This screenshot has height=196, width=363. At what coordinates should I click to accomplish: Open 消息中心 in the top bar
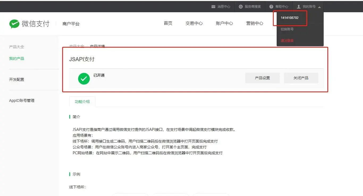[224, 7]
